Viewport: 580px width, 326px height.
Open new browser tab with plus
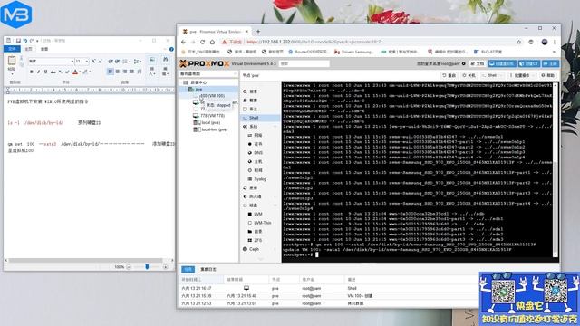(x=258, y=32)
